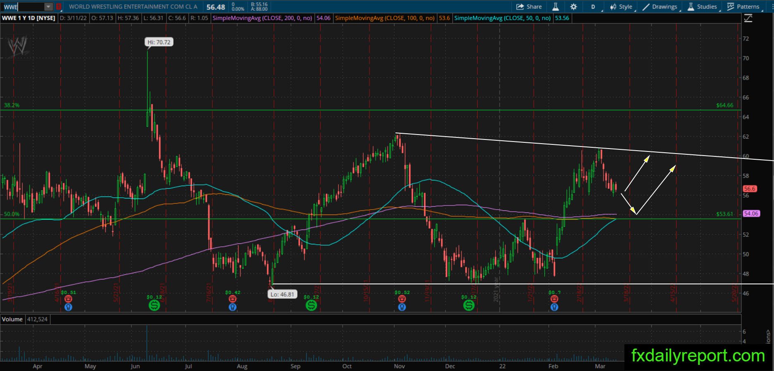Image resolution: width=774 pixels, height=371 pixels.
Task: Open the D aggregation period dropdown
Action: click(x=594, y=7)
